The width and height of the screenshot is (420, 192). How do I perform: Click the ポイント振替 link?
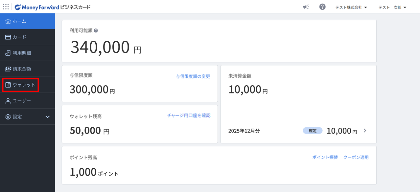[325, 157]
